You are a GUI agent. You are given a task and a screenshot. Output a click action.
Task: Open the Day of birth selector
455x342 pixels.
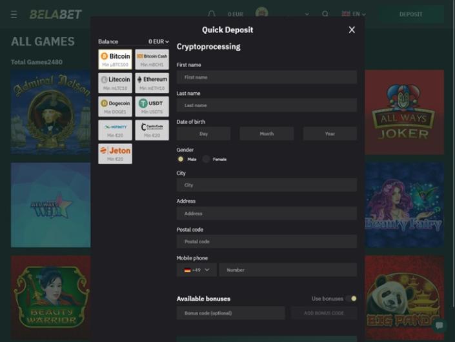click(204, 134)
